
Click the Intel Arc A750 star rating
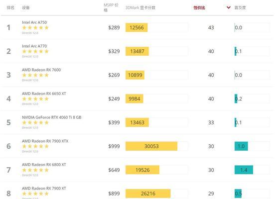tap(35, 27)
